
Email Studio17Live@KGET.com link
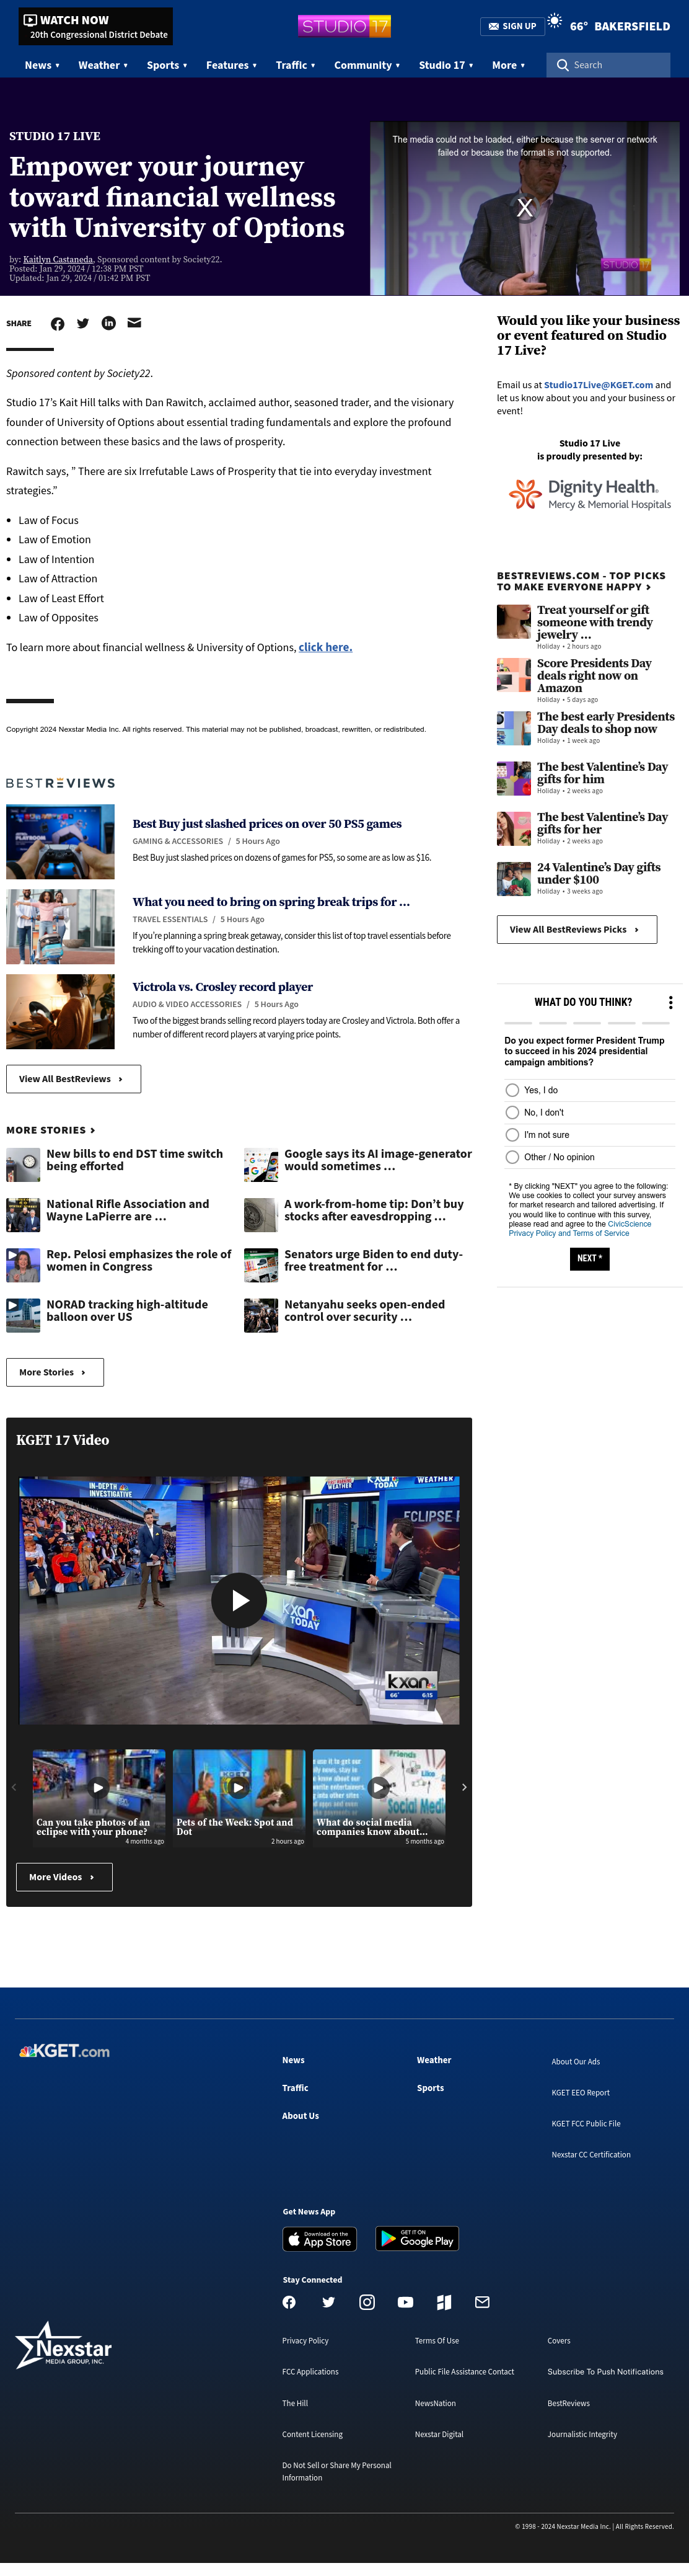click(x=598, y=385)
